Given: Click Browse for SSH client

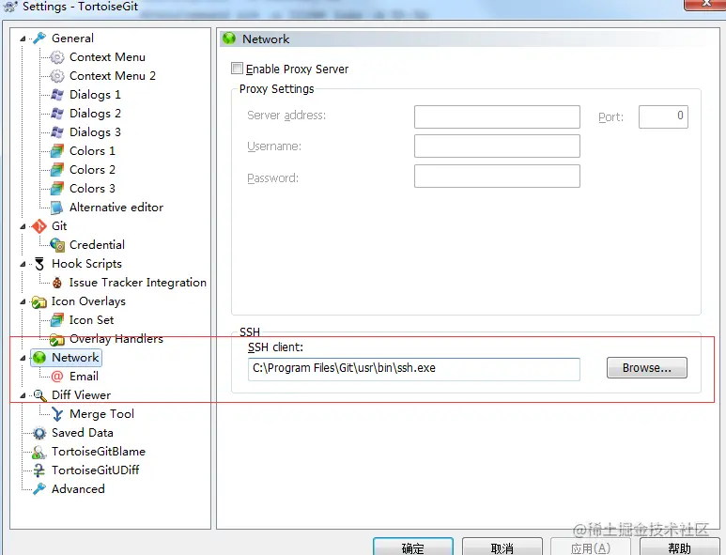Looking at the screenshot, I should tap(647, 367).
